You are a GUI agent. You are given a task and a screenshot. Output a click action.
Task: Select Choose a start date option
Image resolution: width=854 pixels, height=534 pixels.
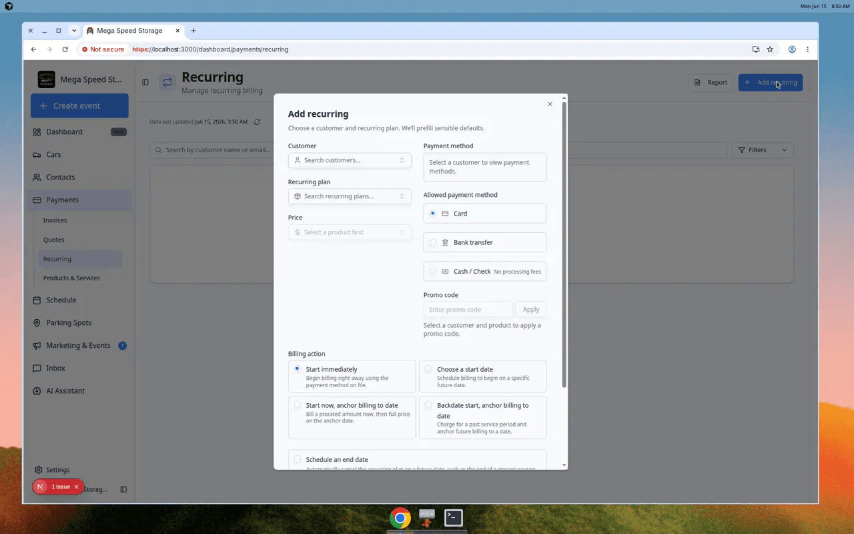(x=482, y=376)
